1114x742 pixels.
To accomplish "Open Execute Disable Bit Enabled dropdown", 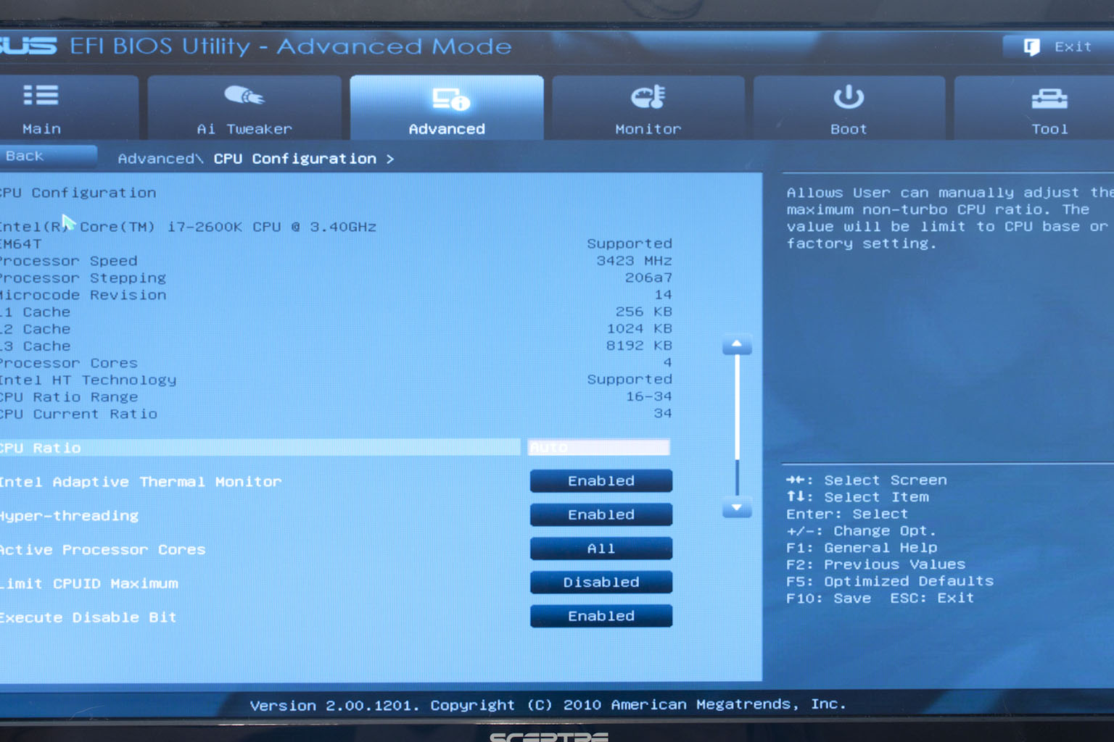I will point(601,616).
